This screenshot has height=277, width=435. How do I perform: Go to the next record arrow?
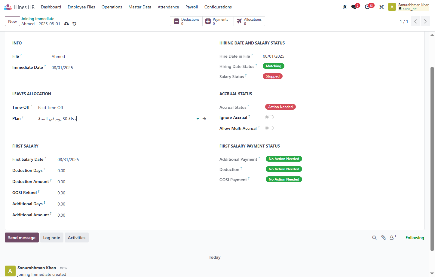pos(425,21)
